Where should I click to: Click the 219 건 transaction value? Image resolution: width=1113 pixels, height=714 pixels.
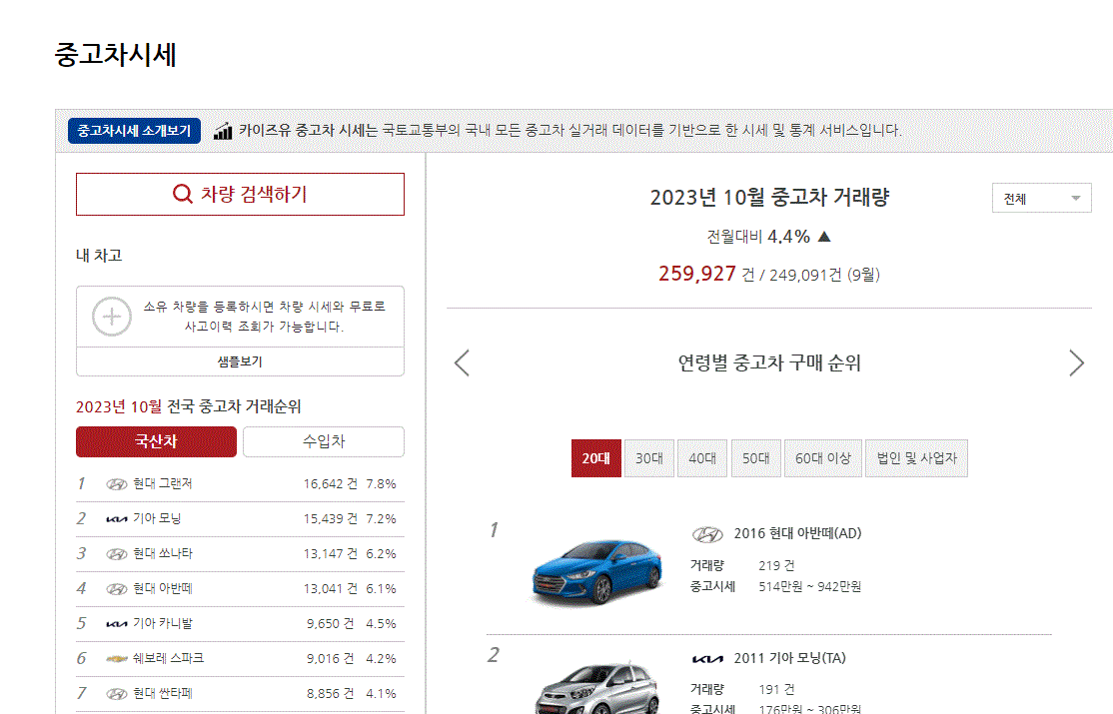(776, 565)
